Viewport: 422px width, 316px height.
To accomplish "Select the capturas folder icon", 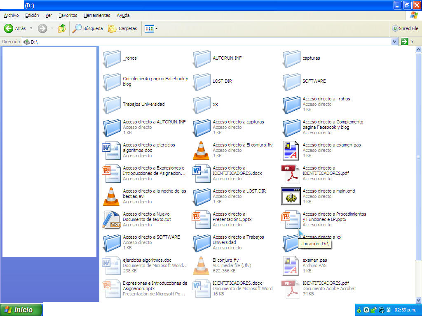I will click(291, 58).
